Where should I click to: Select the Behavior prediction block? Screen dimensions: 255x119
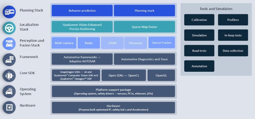(x=82, y=11)
